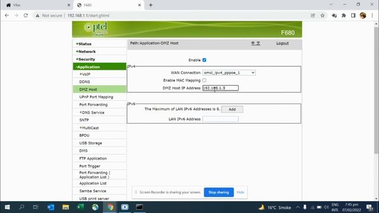Open the Chrome three-dot menu

point(372,15)
